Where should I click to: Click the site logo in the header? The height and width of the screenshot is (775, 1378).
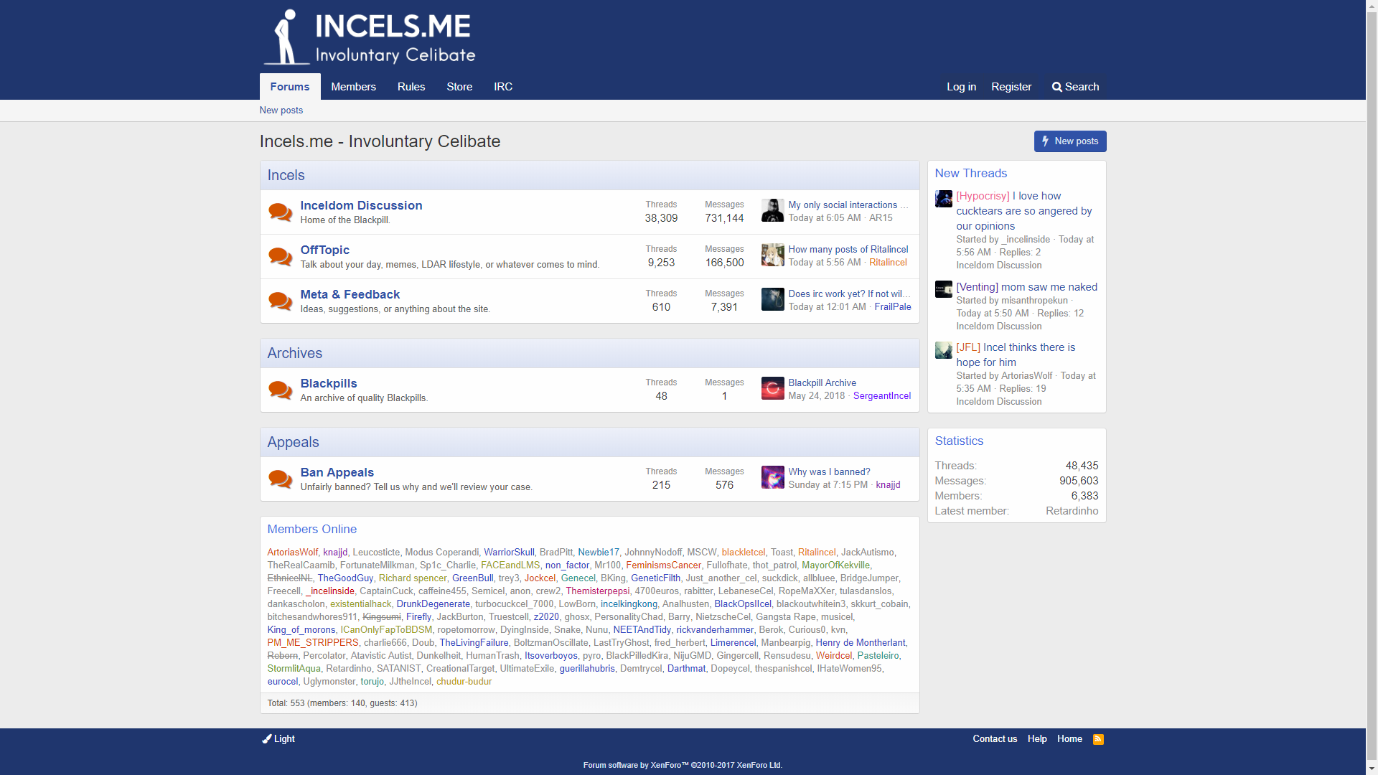point(369,37)
